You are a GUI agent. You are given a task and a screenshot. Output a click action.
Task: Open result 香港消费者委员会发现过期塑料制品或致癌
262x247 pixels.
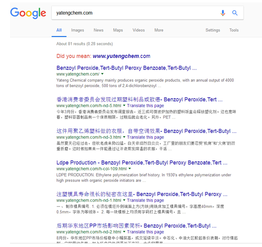point(140,99)
